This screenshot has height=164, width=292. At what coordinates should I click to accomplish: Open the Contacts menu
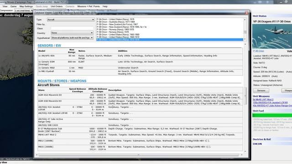pos(70,6)
